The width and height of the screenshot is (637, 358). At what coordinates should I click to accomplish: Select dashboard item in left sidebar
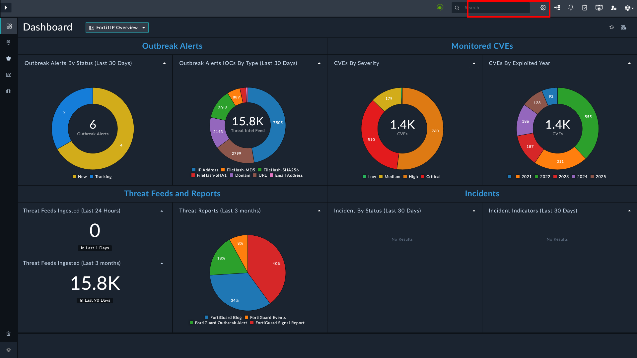point(9,26)
